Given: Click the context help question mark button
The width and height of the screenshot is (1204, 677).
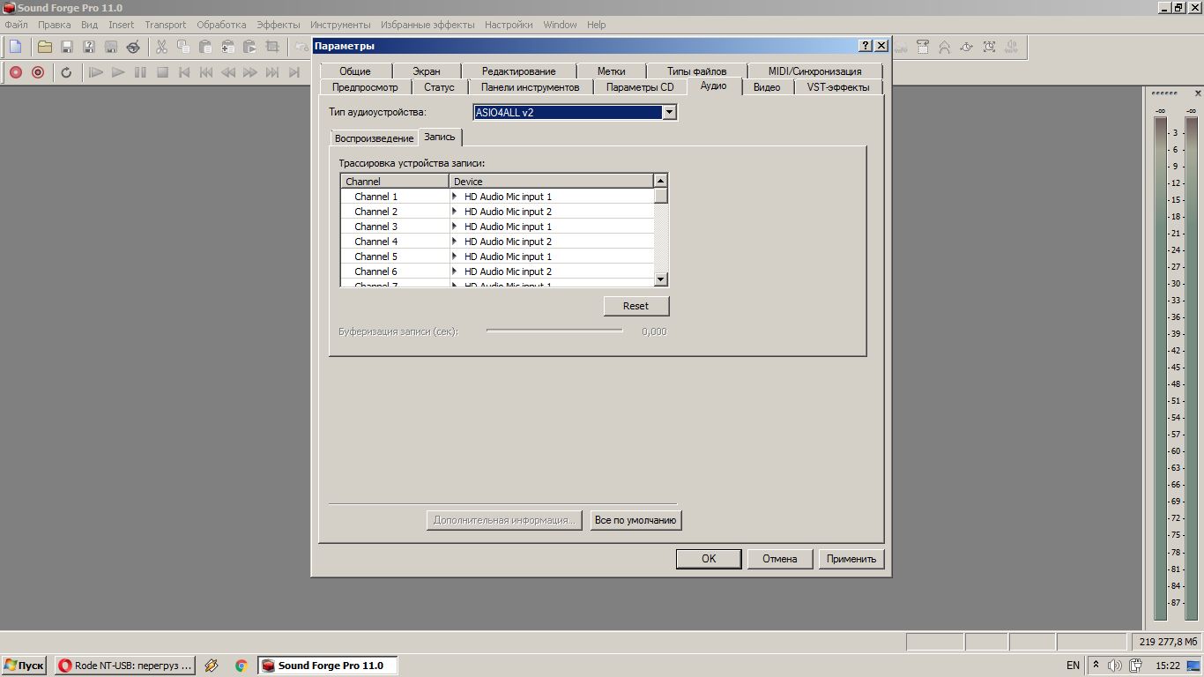Looking at the screenshot, I should [866, 45].
